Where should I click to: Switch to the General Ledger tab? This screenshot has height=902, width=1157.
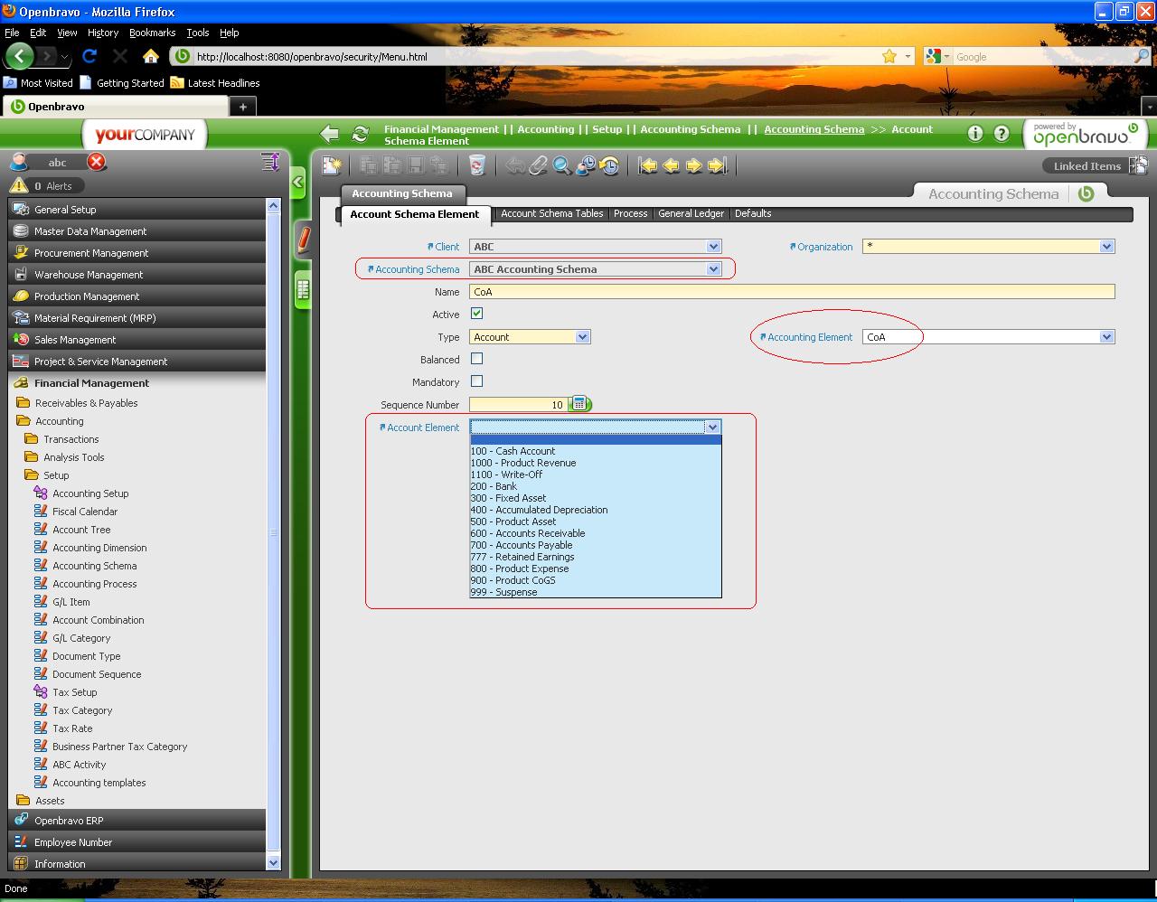pyautogui.click(x=691, y=213)
